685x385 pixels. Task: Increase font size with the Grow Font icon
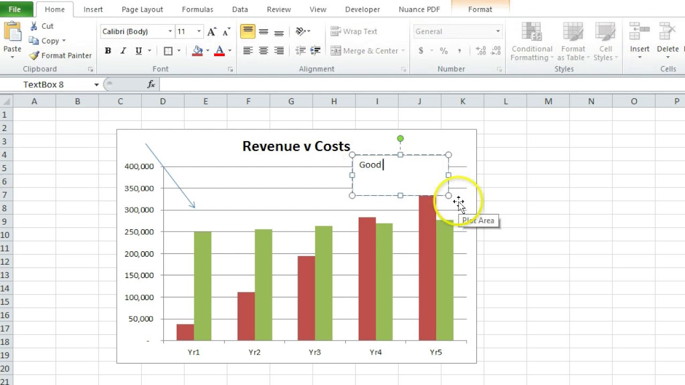coord(212,32)
